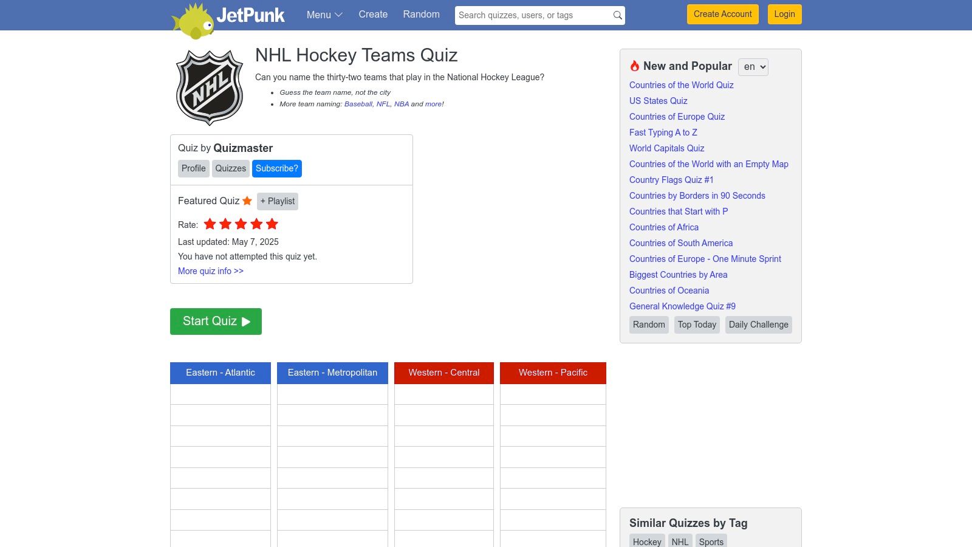Open the More quiz info link
This screenshot has width=972, height=547.
point(210,271)
